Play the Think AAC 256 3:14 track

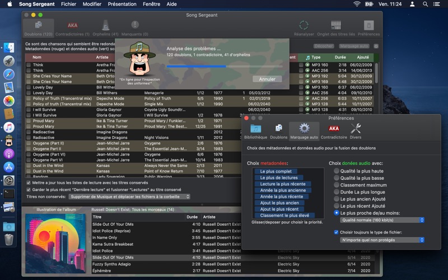pos(307,71)
